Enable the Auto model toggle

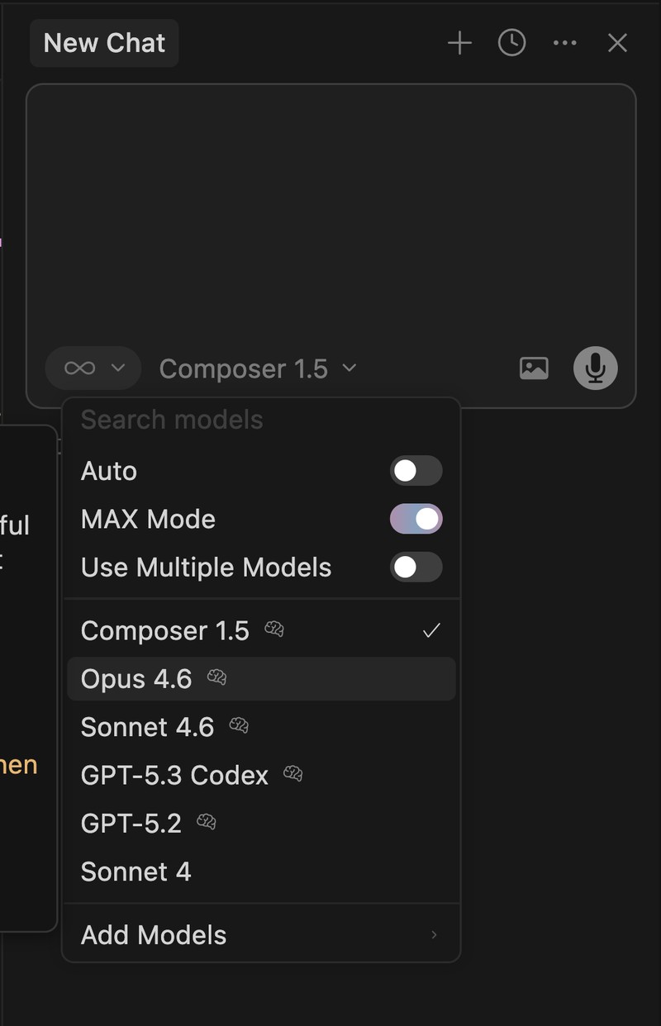pyautogui.click(x=416, y=471)
